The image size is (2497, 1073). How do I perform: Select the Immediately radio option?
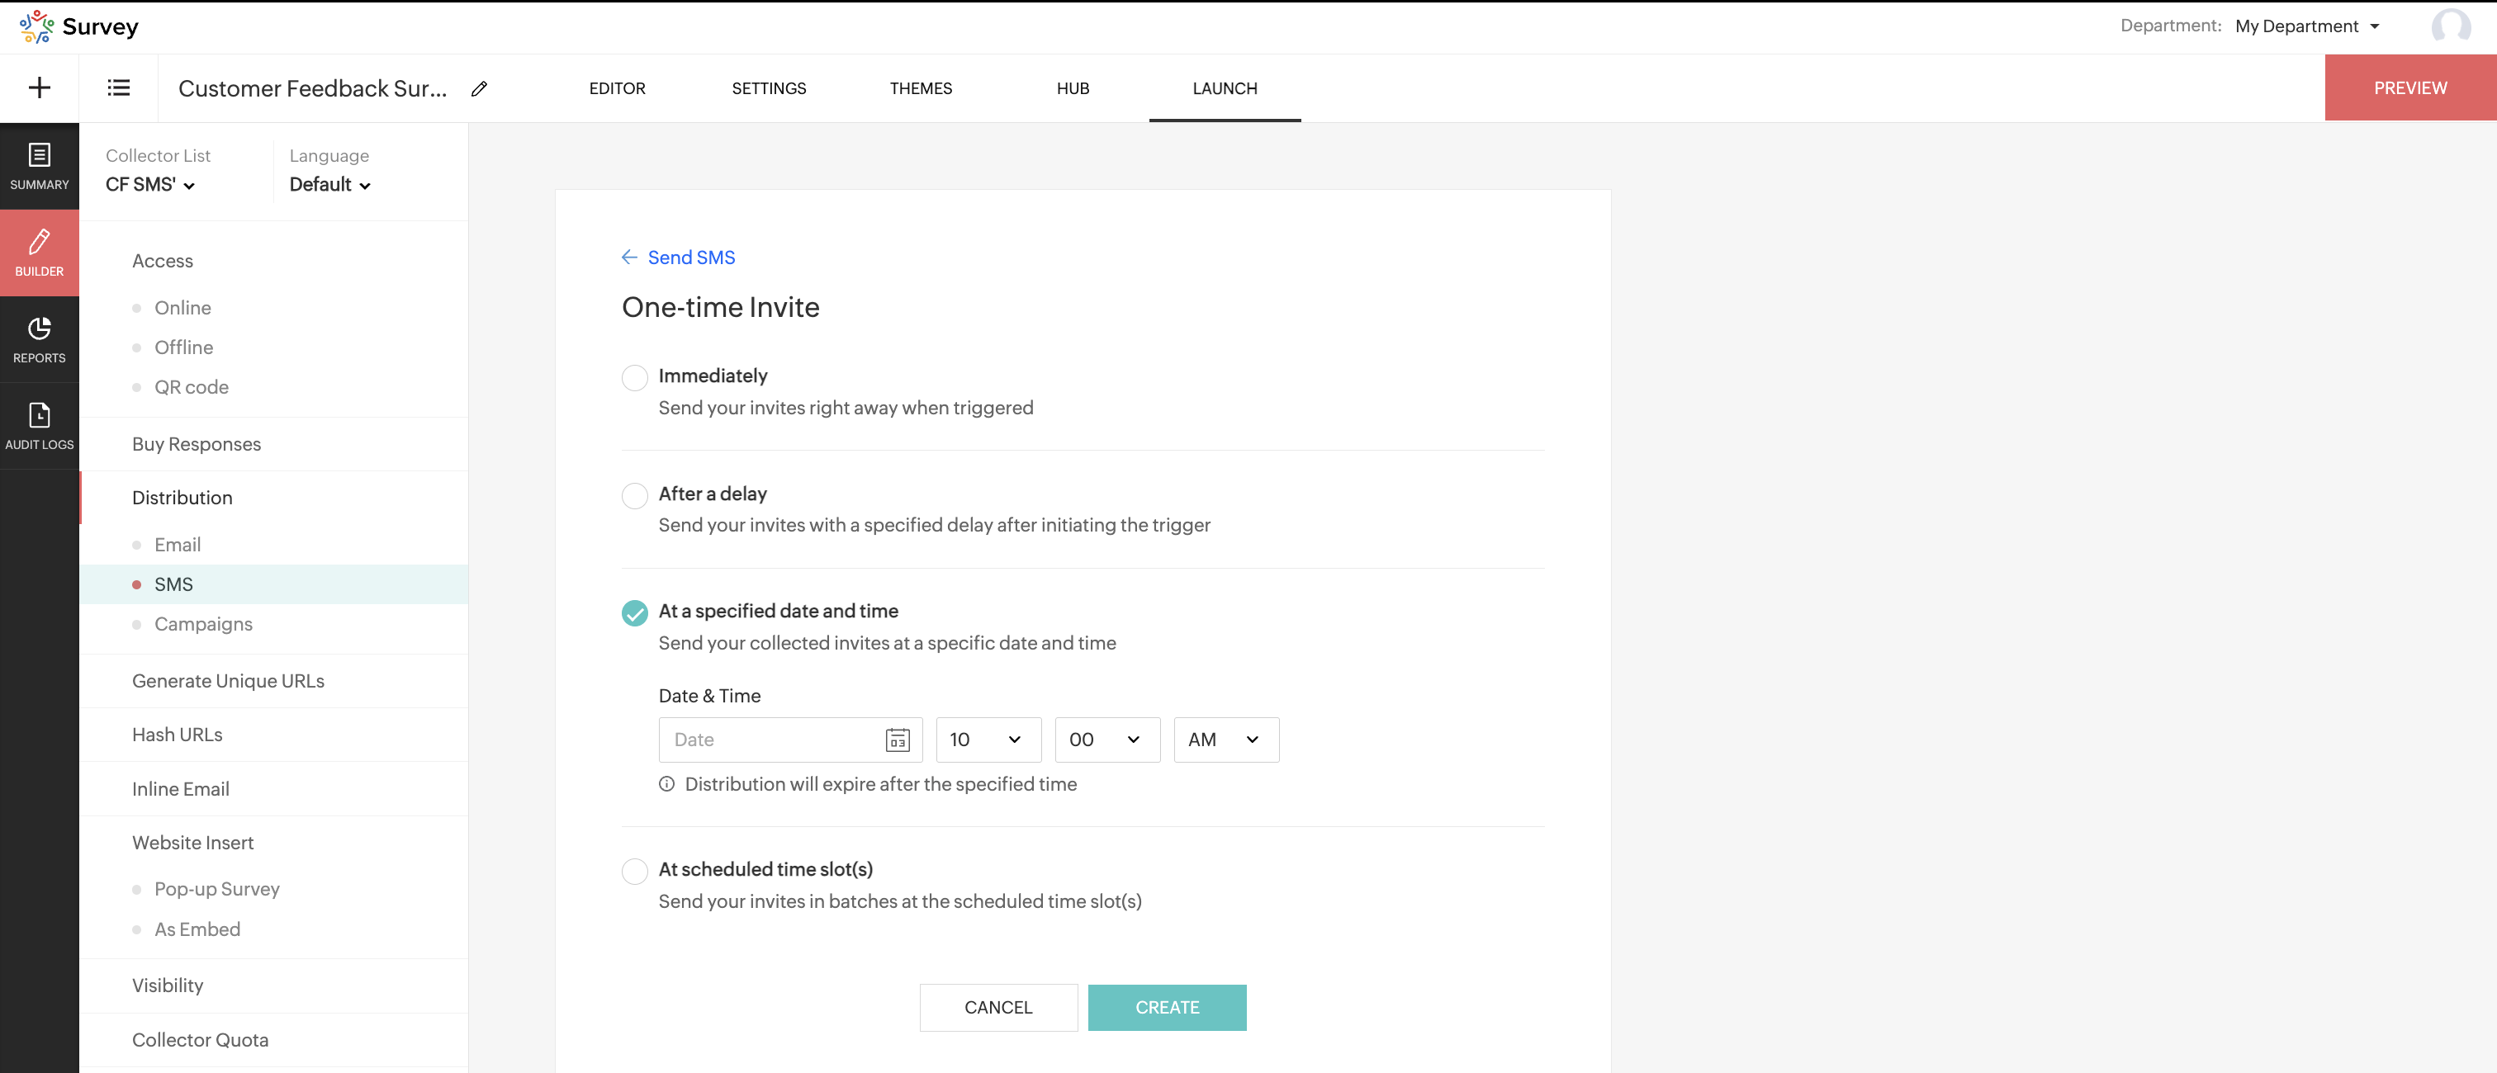[635, 378]
